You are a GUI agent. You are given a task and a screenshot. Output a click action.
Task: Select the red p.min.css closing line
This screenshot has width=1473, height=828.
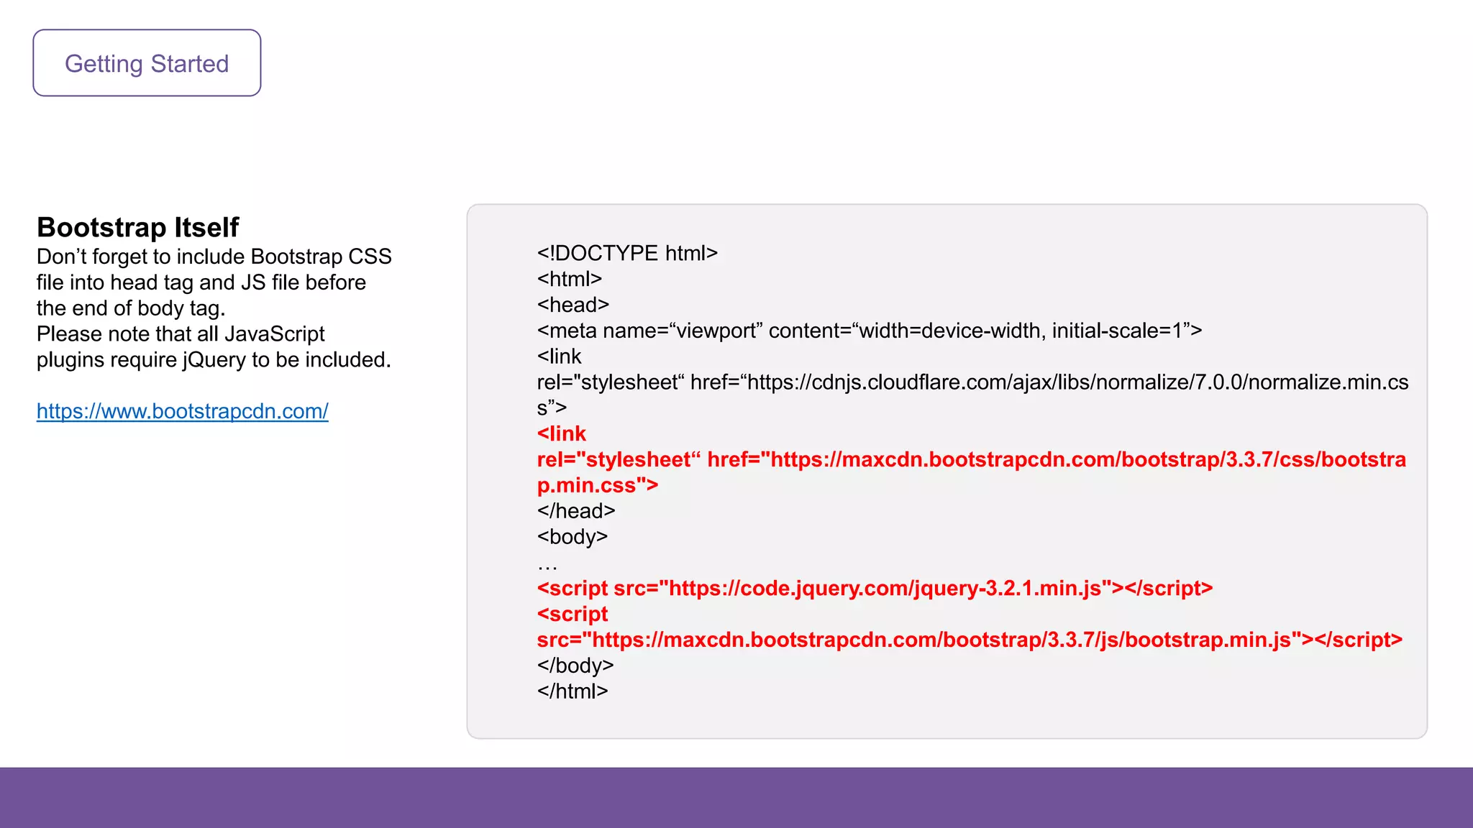[x=597, y=485]
